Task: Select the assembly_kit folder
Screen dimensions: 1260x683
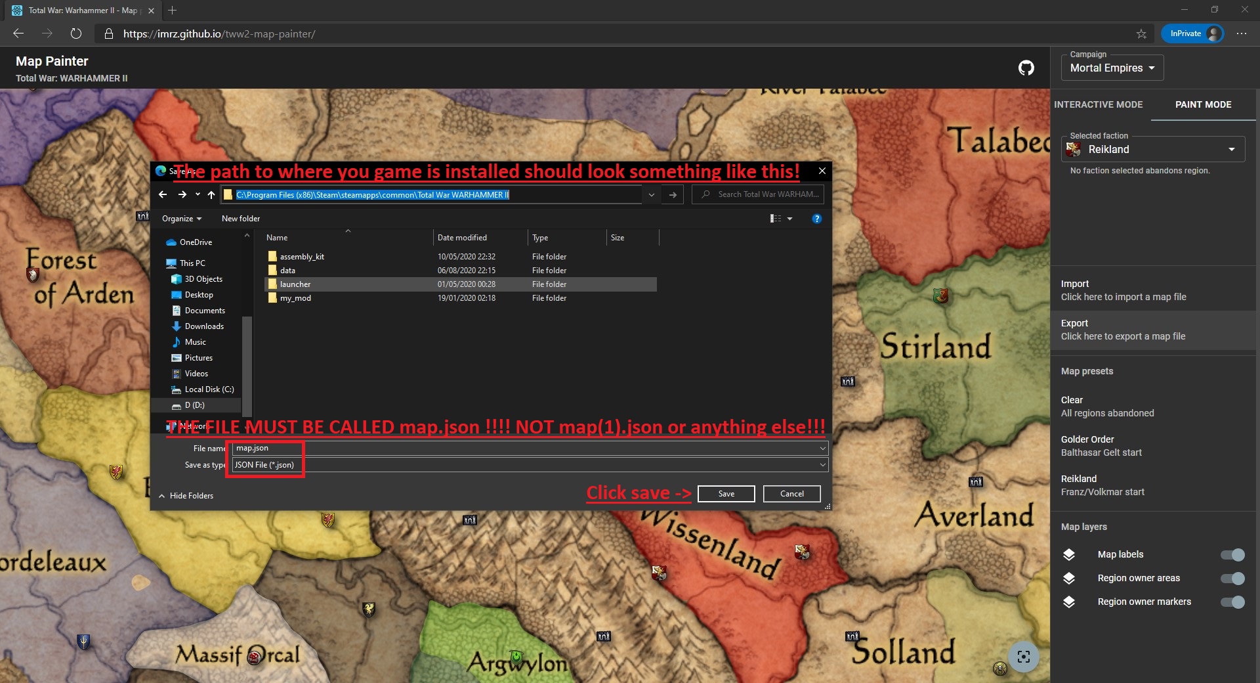Action: click(x=461, y=257)
